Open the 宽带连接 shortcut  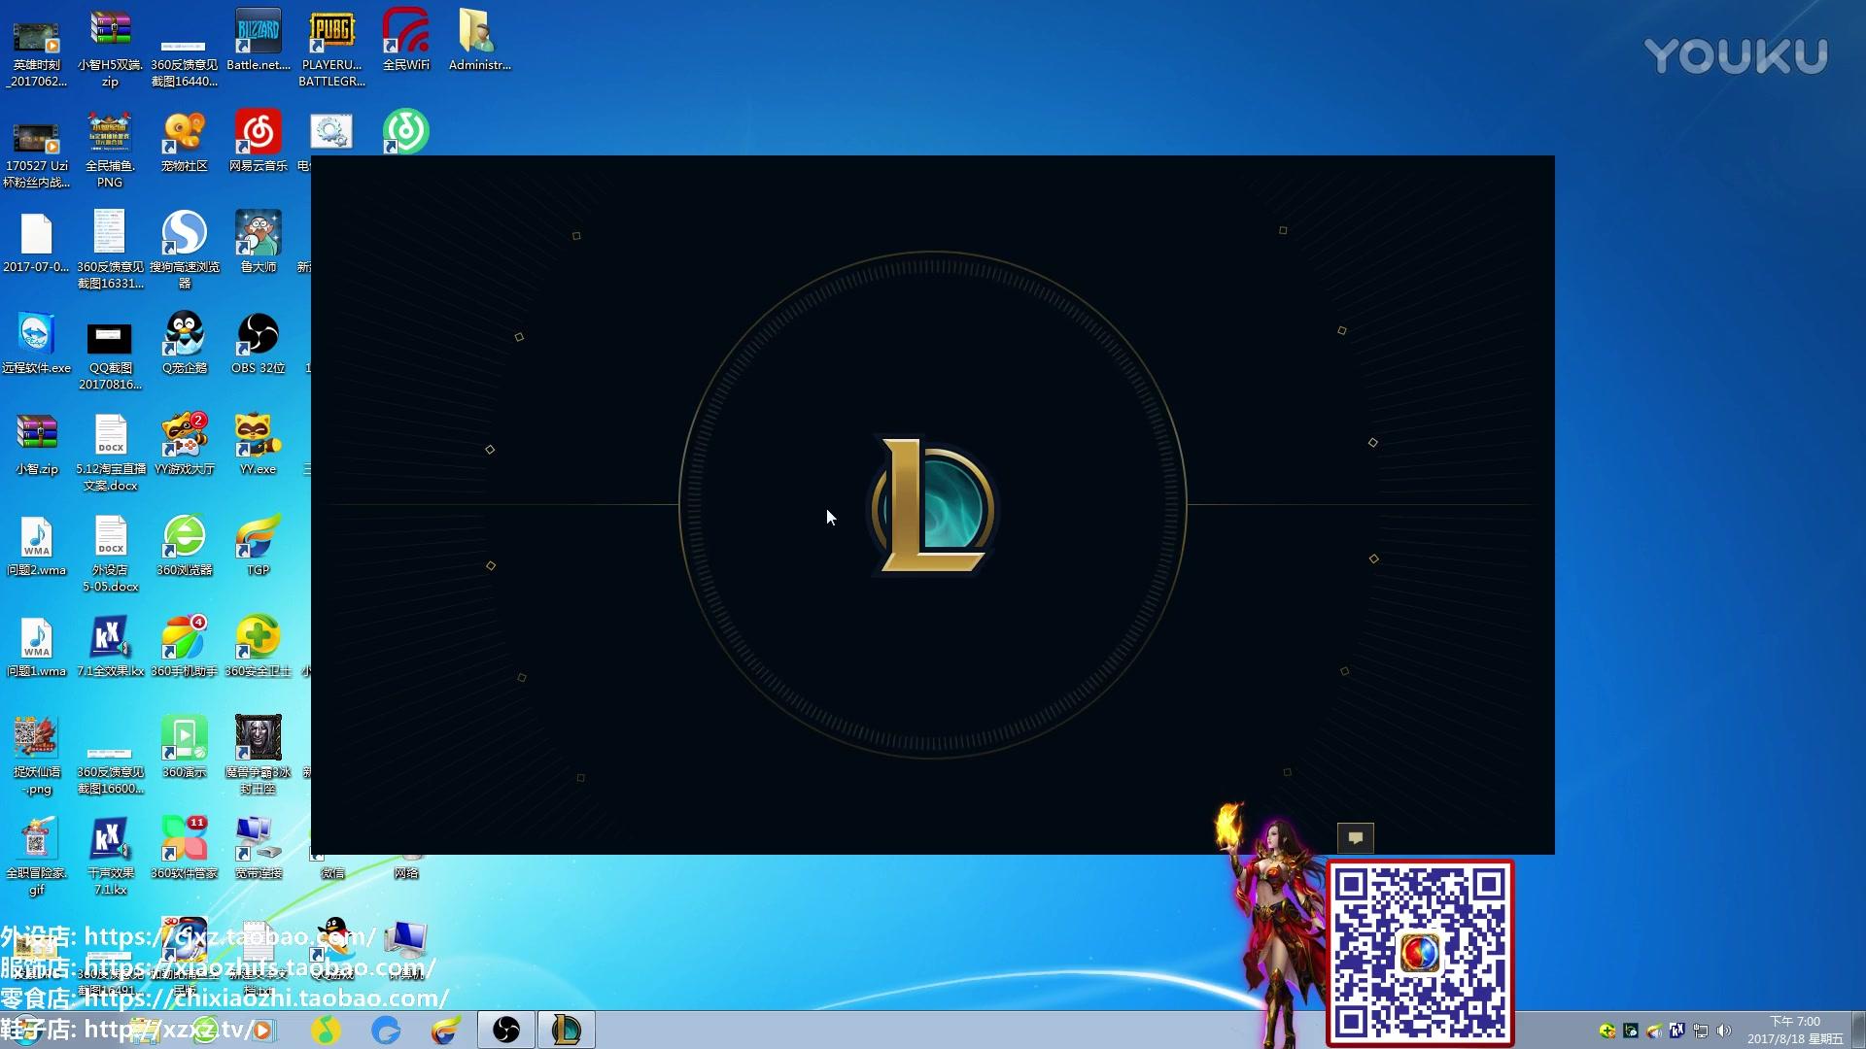(x=258, y=848)
